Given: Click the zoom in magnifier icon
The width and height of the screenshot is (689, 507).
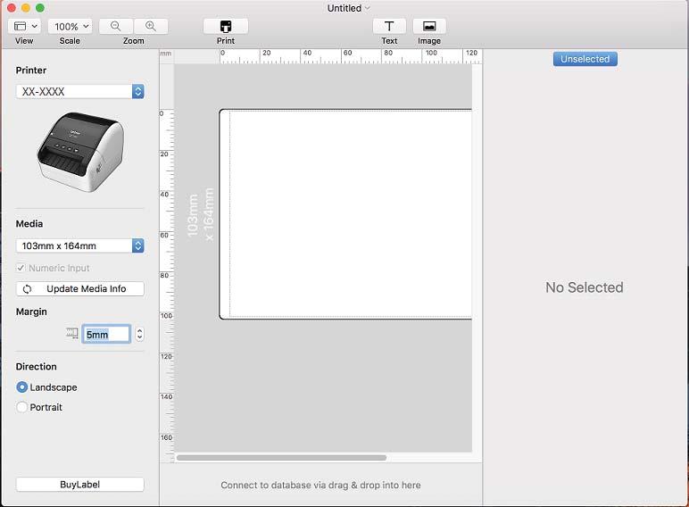Looking at the screenshot, I should point(151,27).
